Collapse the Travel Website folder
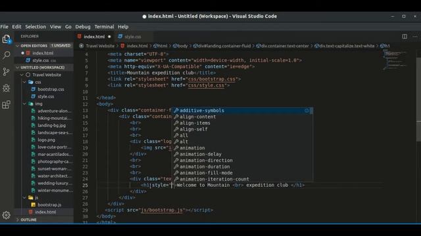This screenshot has width=421, height=236. coord(22,75)
